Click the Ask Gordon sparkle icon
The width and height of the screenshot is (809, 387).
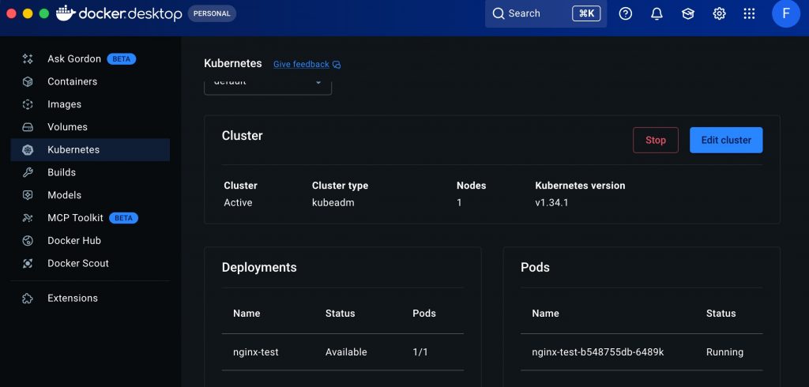pyautogui.click(x=28, y=58)
